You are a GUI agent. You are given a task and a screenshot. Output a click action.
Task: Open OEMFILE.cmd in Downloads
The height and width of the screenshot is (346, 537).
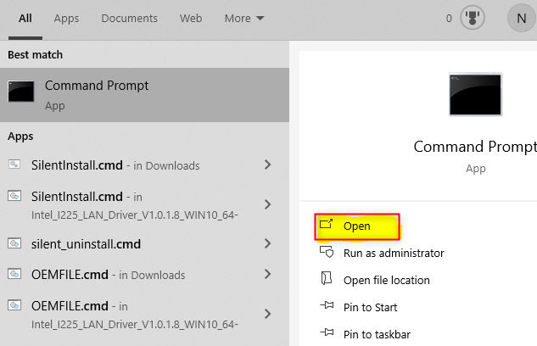pyautogui.click(x=109, y=275)
